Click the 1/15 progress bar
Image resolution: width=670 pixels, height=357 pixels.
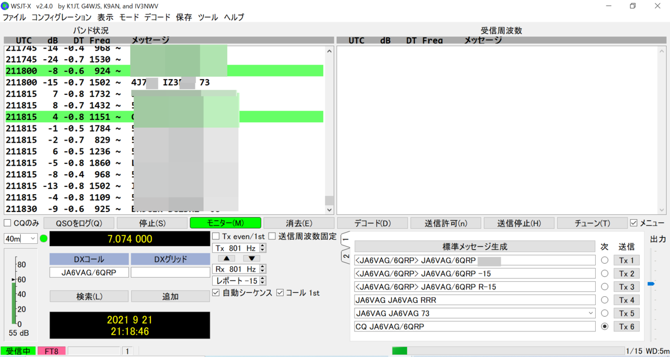[x=508, y=351]
